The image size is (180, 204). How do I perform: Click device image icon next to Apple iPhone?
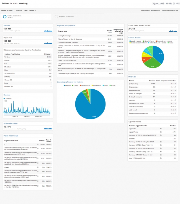point(161,132)
